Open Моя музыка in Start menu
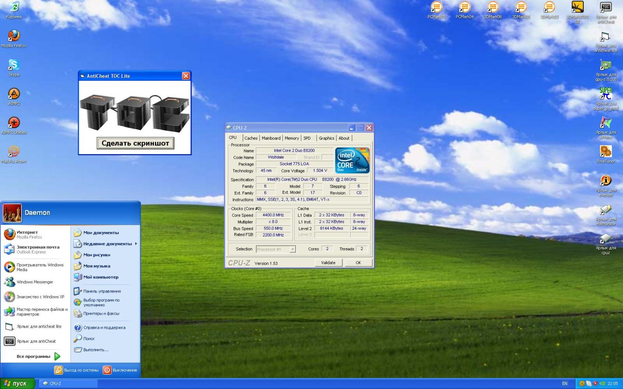The width and height of the screenshot is (623, 389). pos(105,266)
